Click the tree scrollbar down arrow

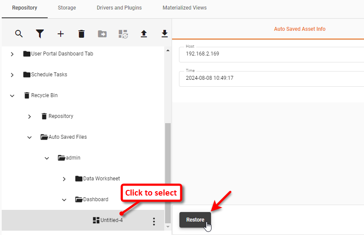tap(168, 227)
